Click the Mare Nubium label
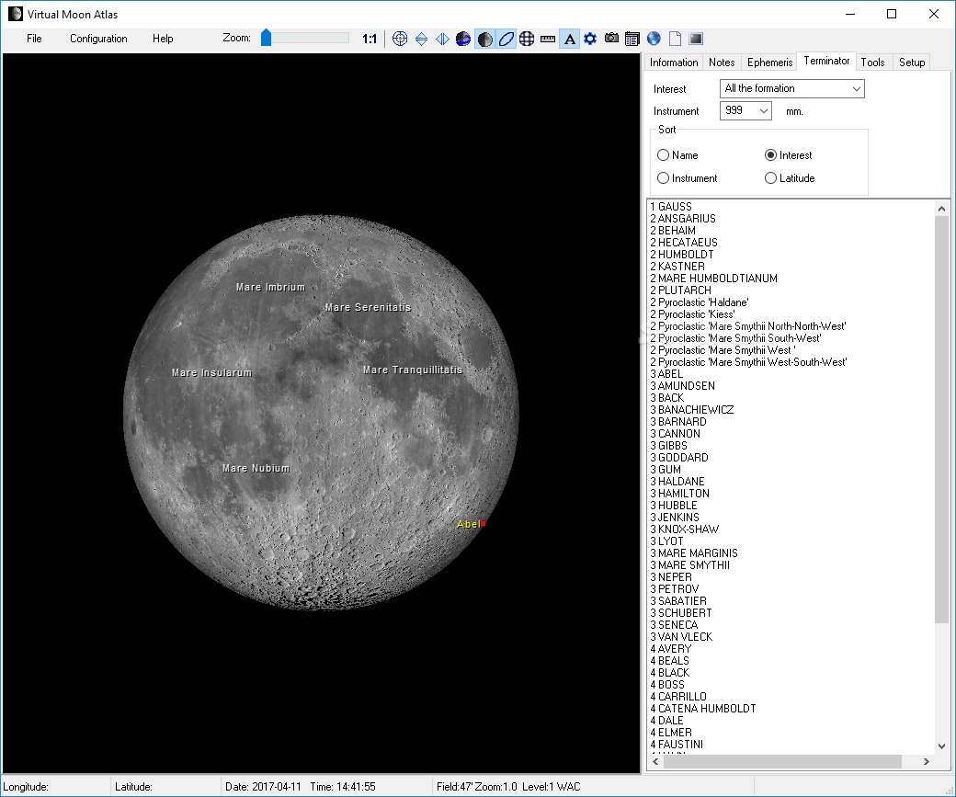This screenshot has height=797, width=956. pos(256,468)
